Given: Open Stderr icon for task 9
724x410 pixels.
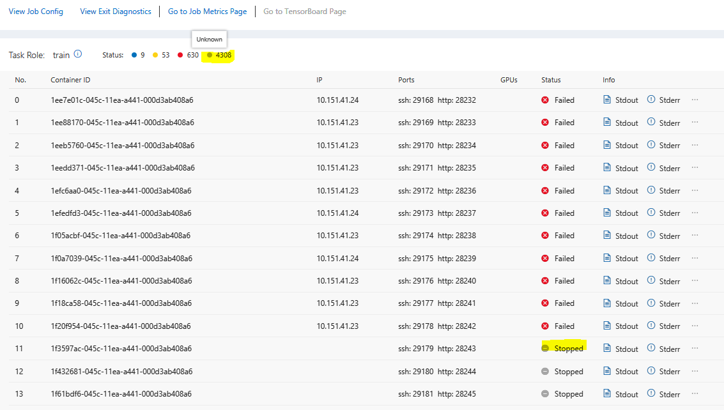Looking at the screenshot, I should pyautogui.click(x=651, y=303).
